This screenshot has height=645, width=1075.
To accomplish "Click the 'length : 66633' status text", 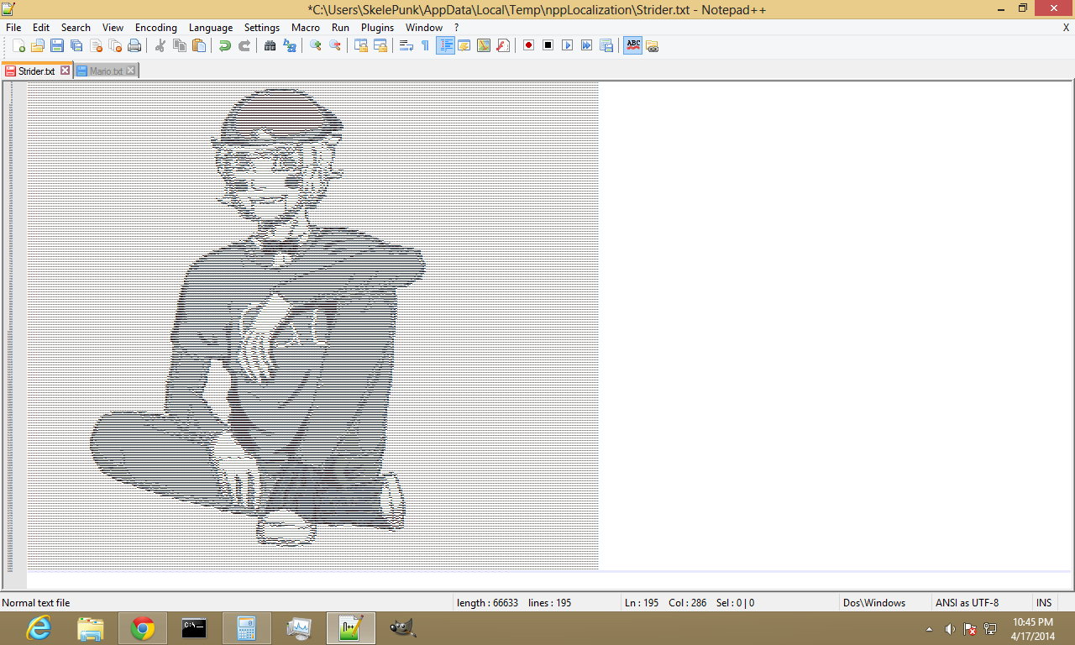I will 487,603.
